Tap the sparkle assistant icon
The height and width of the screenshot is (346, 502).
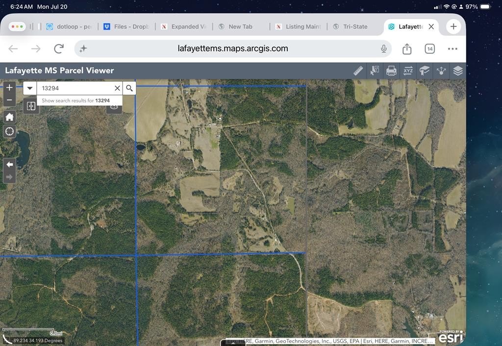tap(83, 49)
